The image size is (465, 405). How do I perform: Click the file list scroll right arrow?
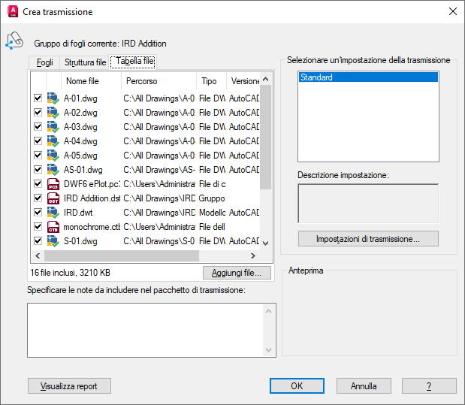point(252,255)
